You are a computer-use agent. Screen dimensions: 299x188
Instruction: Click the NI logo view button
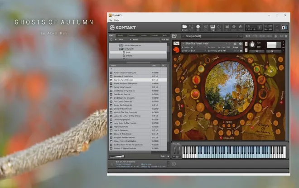pyautogui.click(x=285, y=28)
